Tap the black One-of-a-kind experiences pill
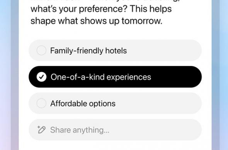Viewport: 228px width, 150px height. (x=115, y=77)
